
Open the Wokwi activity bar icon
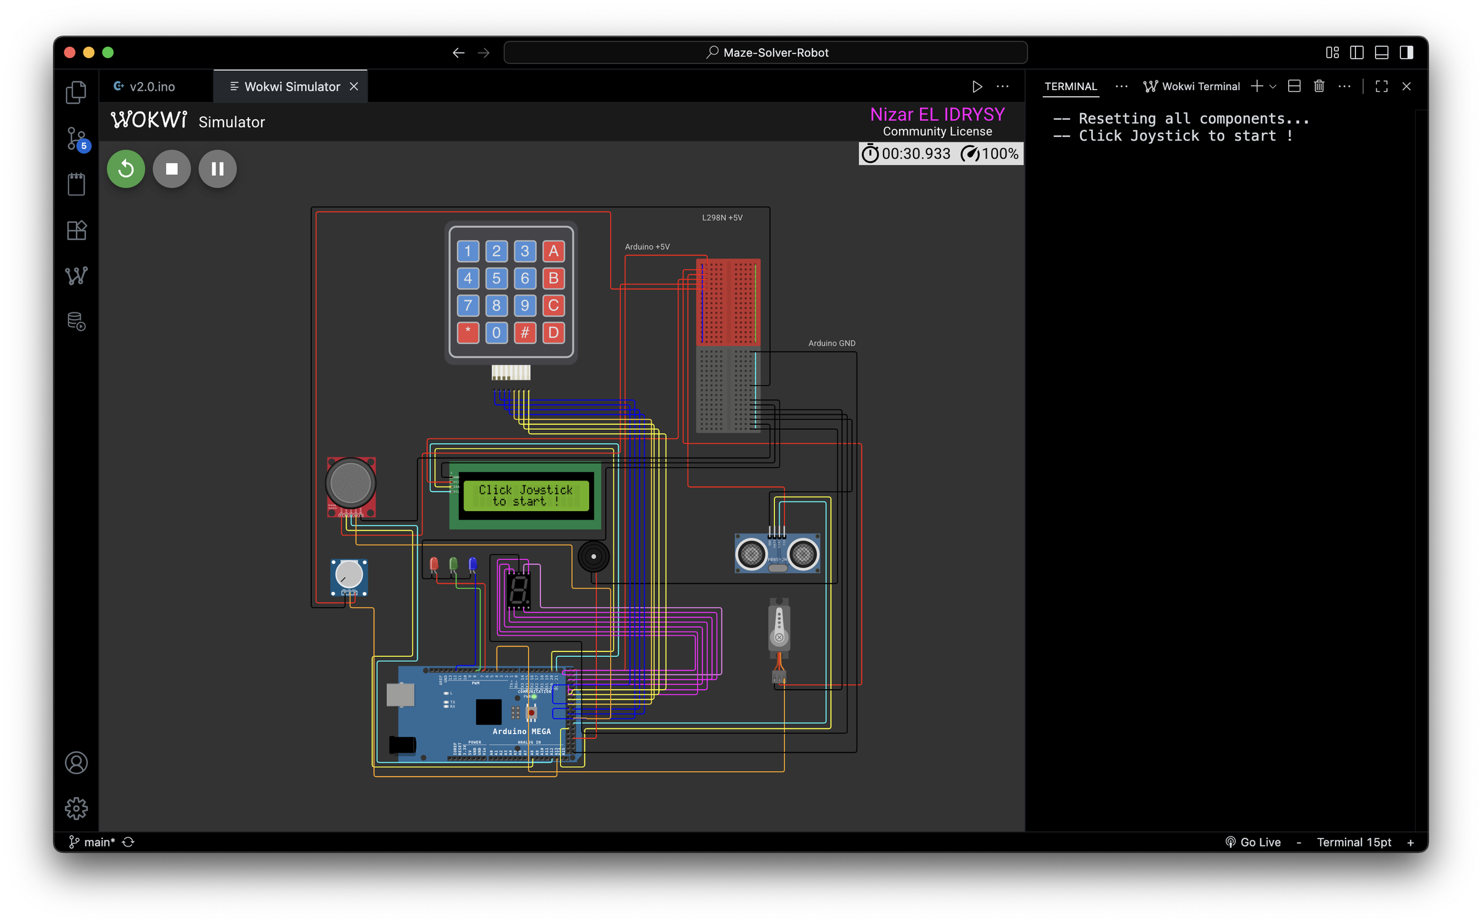(x=76, y=275)
